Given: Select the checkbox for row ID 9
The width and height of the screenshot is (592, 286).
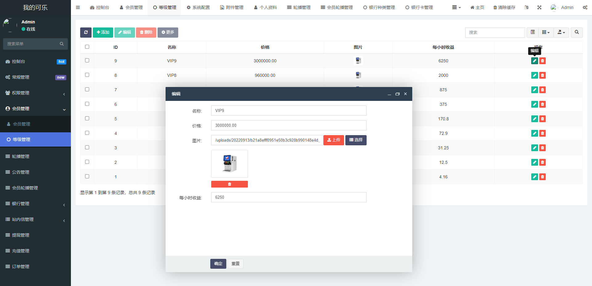Looking at the screenshot, I should click(87, 60).
